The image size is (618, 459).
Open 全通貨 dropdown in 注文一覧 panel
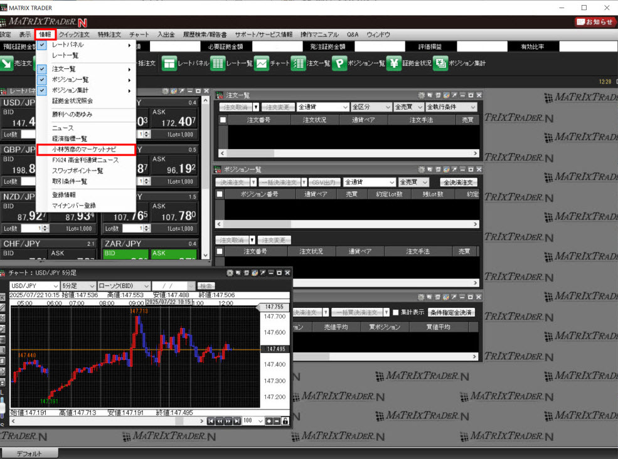322,107
